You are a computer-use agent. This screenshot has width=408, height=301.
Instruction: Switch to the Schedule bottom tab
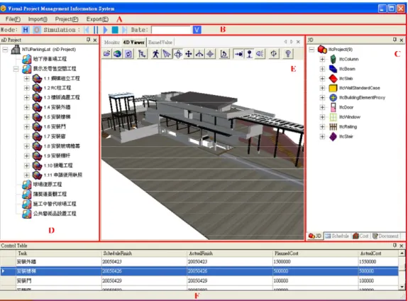point(337,236)
